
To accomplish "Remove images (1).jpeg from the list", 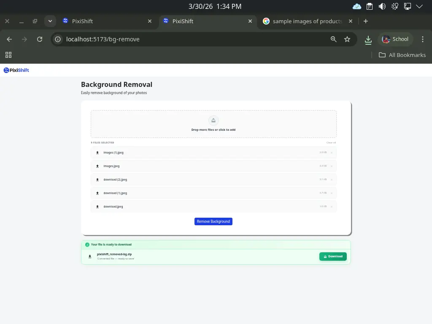I will point(332,153).
